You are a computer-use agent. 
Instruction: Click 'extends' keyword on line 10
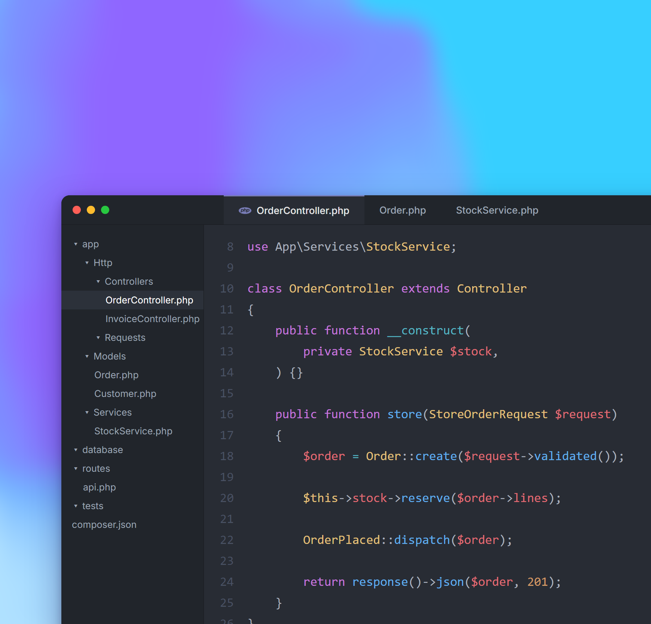pos(425,288)
